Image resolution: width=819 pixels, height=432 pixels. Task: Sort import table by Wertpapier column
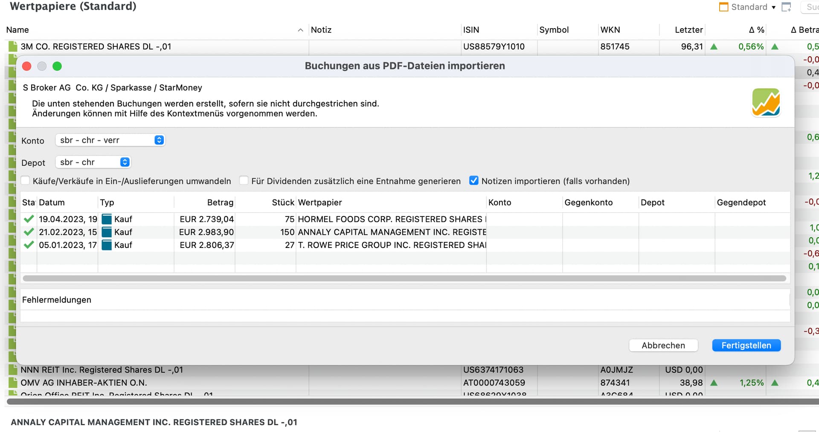pyautogui.click(x=391, y=202)
